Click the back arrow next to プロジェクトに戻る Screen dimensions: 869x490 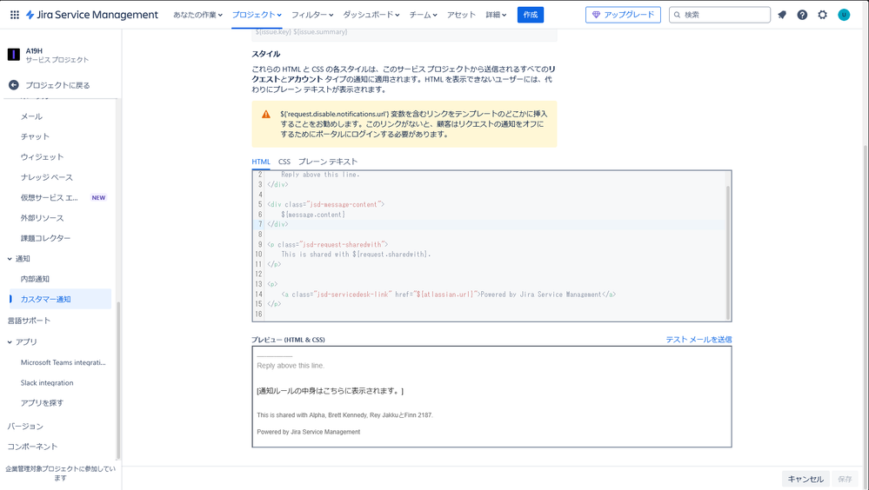point(14,85)
